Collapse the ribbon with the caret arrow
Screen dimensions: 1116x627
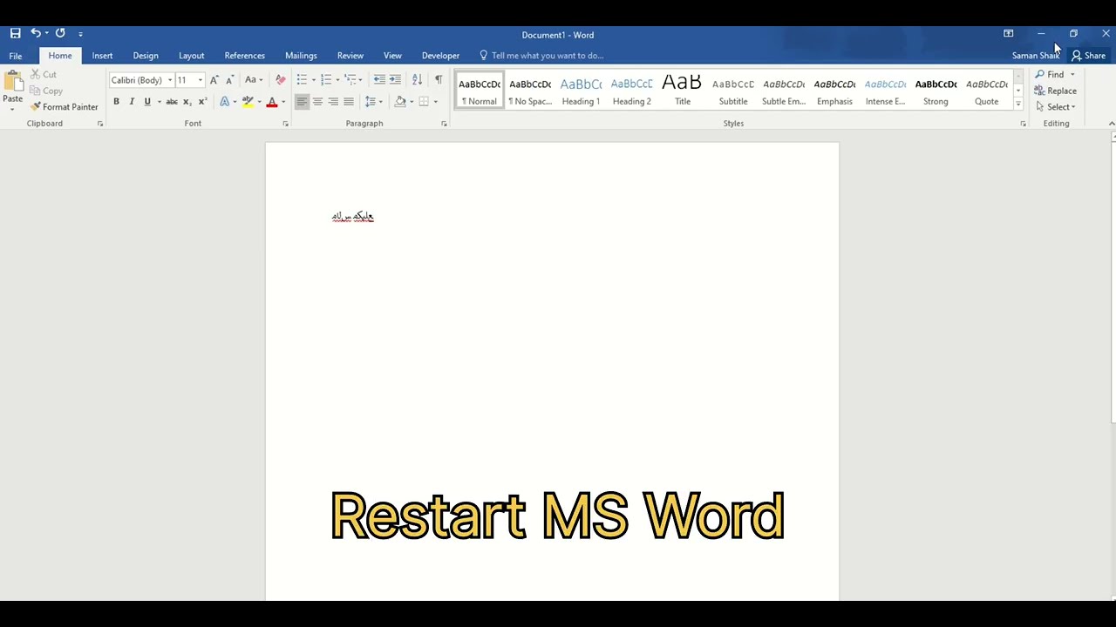click(x=1112, y=124)
